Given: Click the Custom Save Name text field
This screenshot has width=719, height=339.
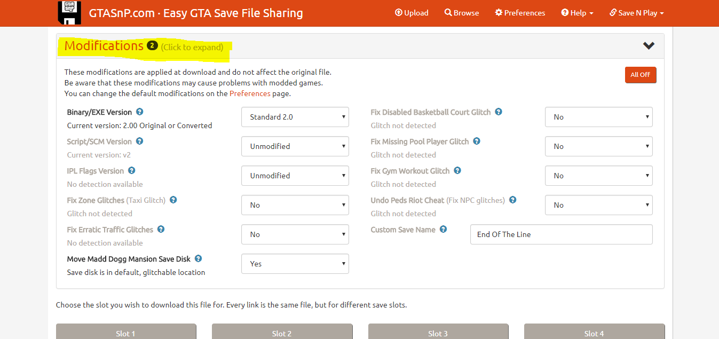Looking at the screenshot, I should pyautogui.click(x=561, y=234).
